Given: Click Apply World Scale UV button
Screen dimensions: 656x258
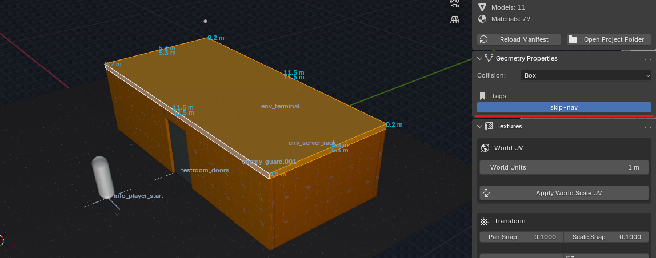Looking at the screenshot, I should 564,193.
